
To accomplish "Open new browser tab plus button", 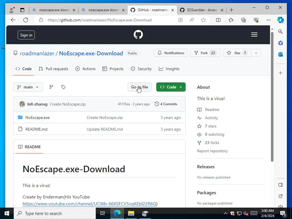I will click(231, 10).
